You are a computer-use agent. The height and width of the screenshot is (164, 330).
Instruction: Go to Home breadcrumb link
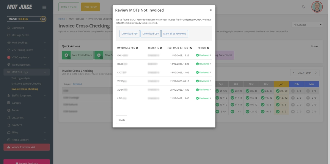(62, 19)
